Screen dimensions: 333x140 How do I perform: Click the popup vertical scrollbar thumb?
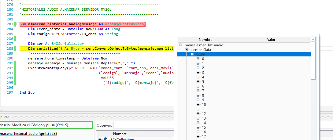point(313,61)
